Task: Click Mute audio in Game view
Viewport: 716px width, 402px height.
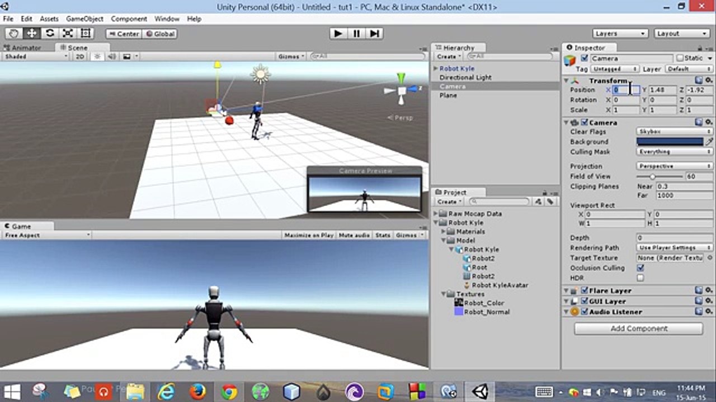Action: (354, 236)
